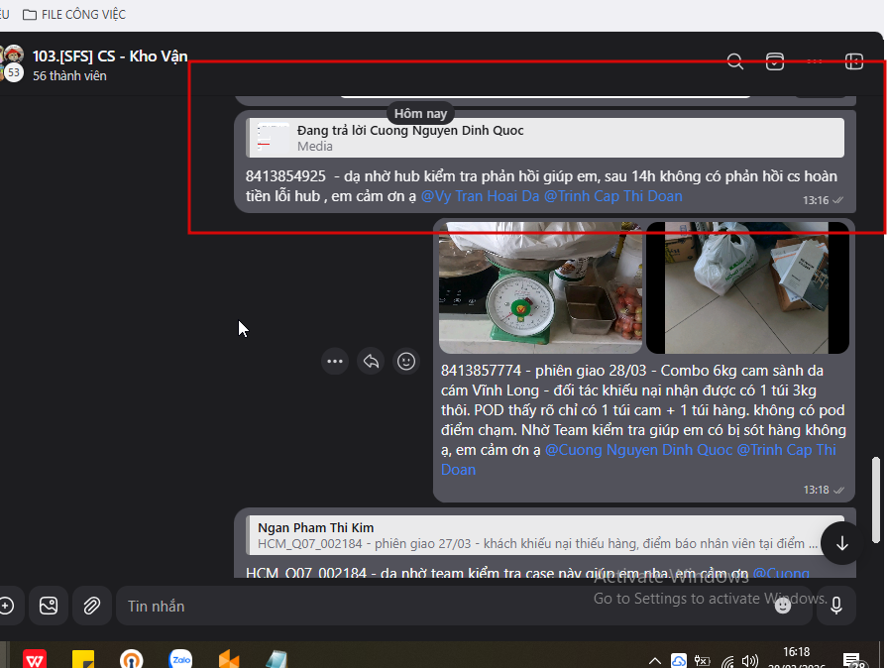
Task: Open WPS Office from the taskbar
Action: coord(35,659)
